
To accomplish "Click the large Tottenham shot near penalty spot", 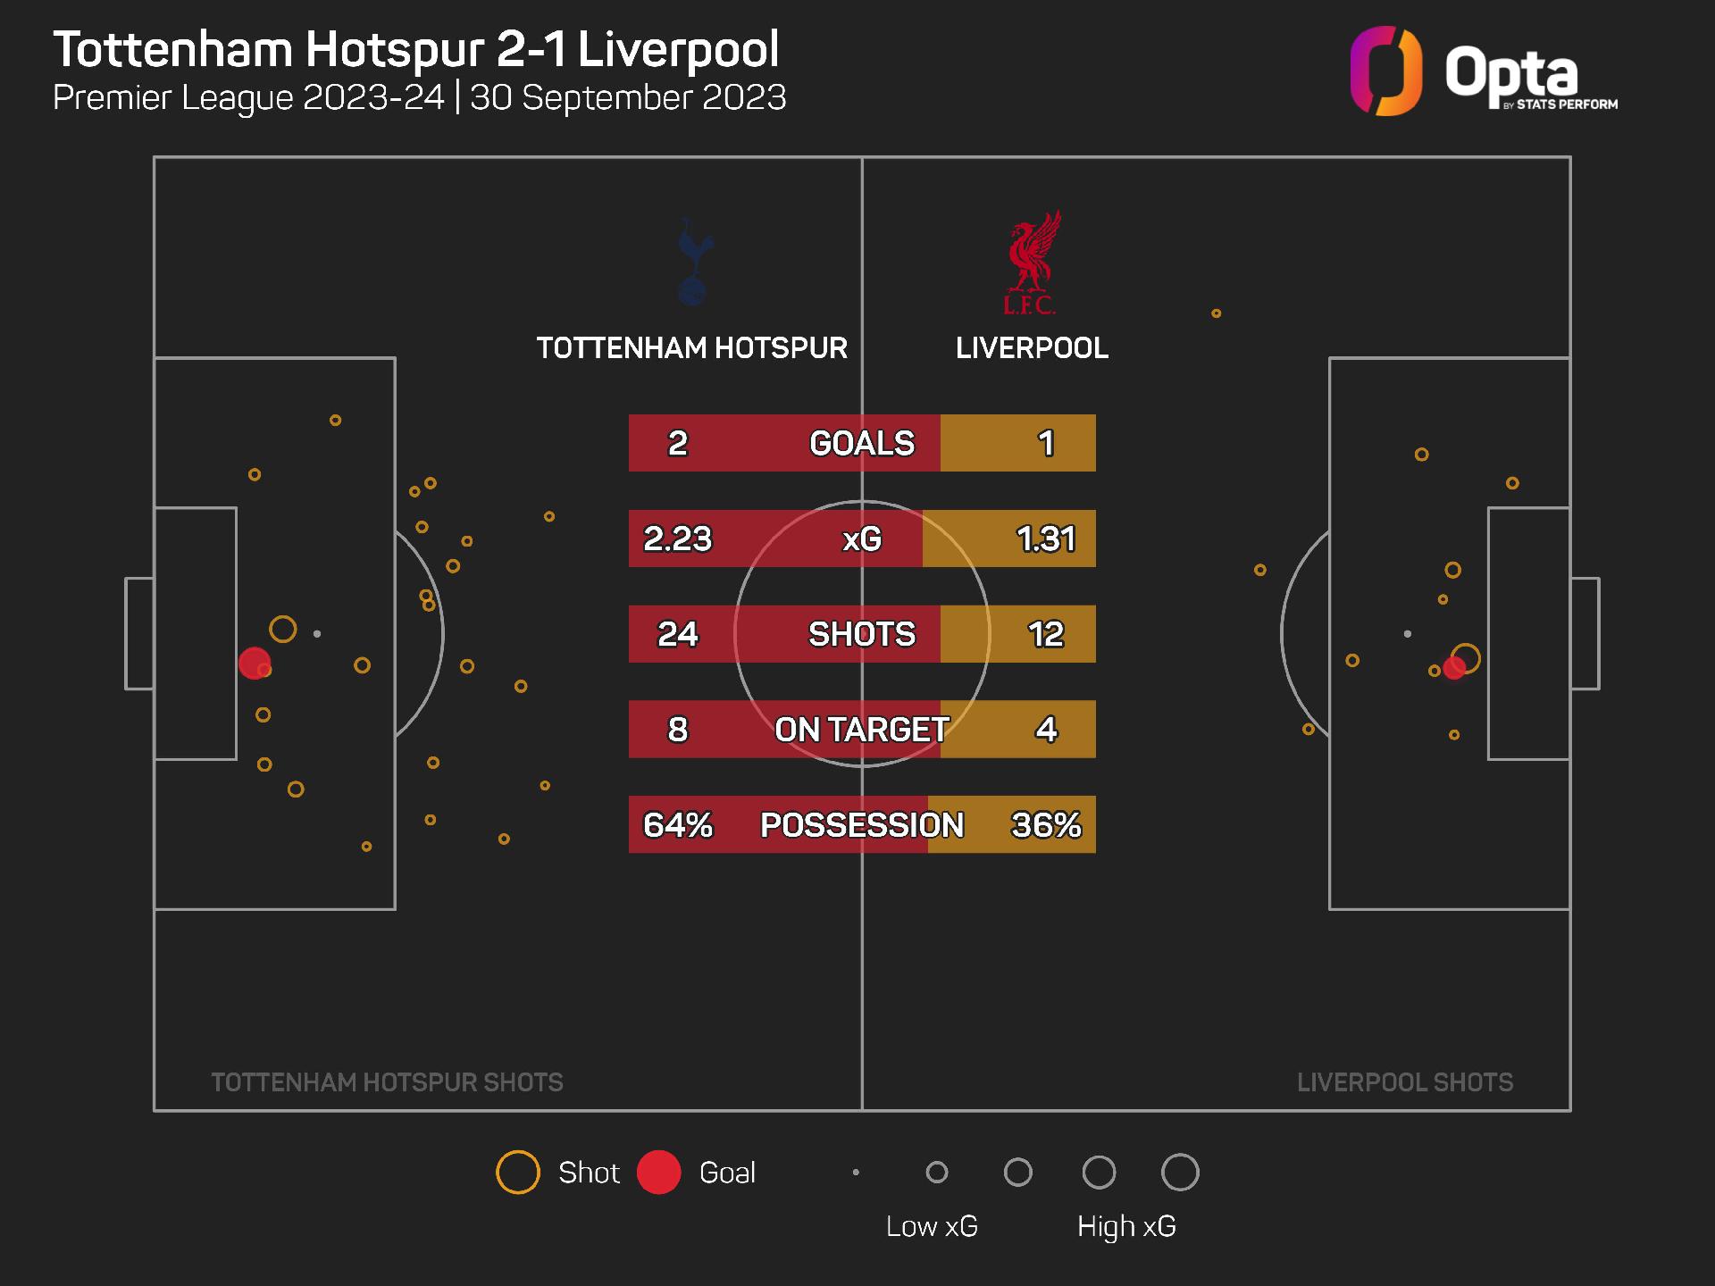I will (283, 630).
